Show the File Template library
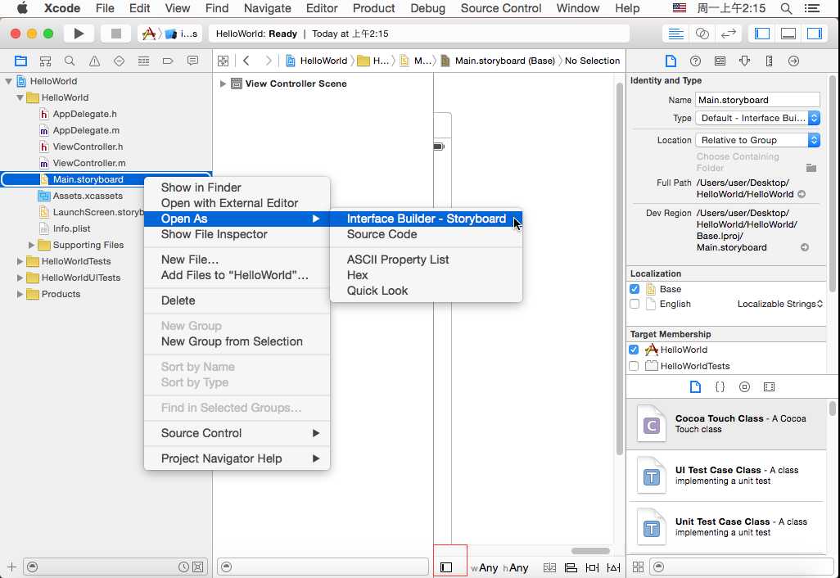Image resolution: width=840 pixels, height=578 pixels. point(695,386)
